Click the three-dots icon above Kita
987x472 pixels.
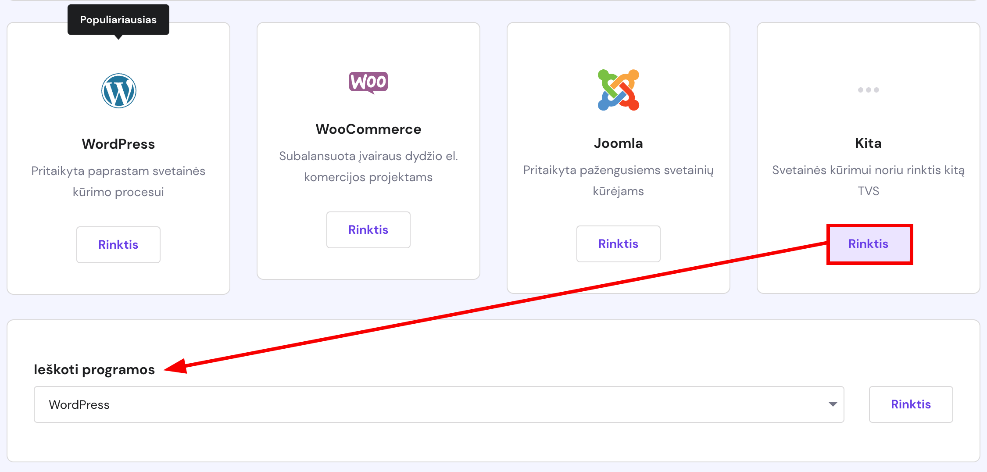[x=869, y=90]
